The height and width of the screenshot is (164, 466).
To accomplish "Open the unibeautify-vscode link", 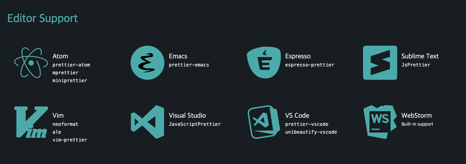I will coord(311,132).
